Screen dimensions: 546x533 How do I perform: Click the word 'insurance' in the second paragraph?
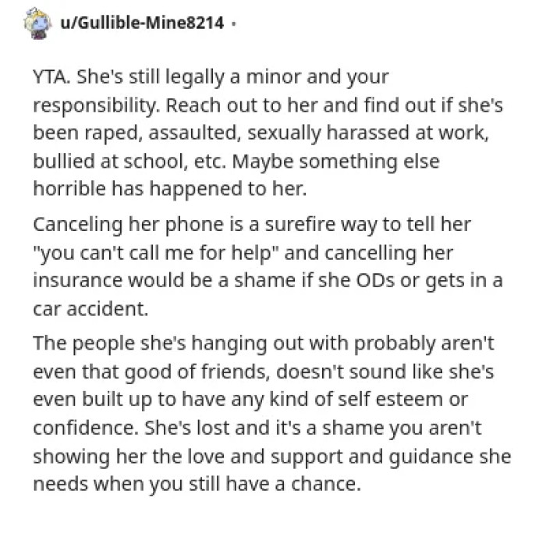(73, 280)
